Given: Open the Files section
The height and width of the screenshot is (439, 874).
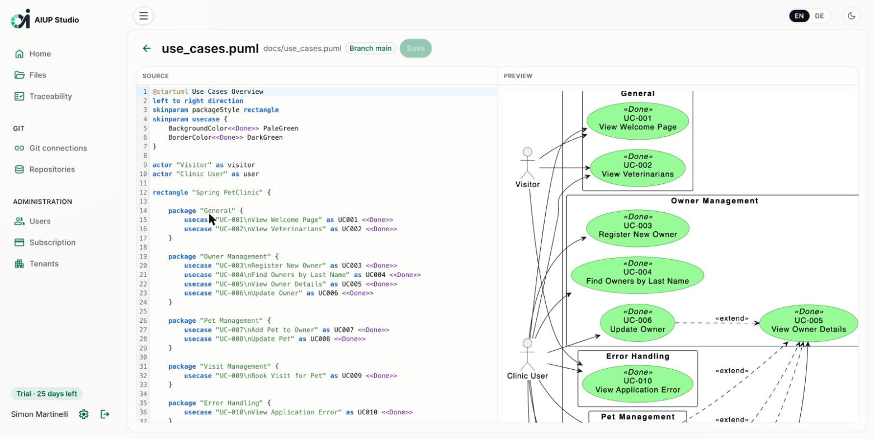Looking at the screenshot, I should [x=38, y=75].
